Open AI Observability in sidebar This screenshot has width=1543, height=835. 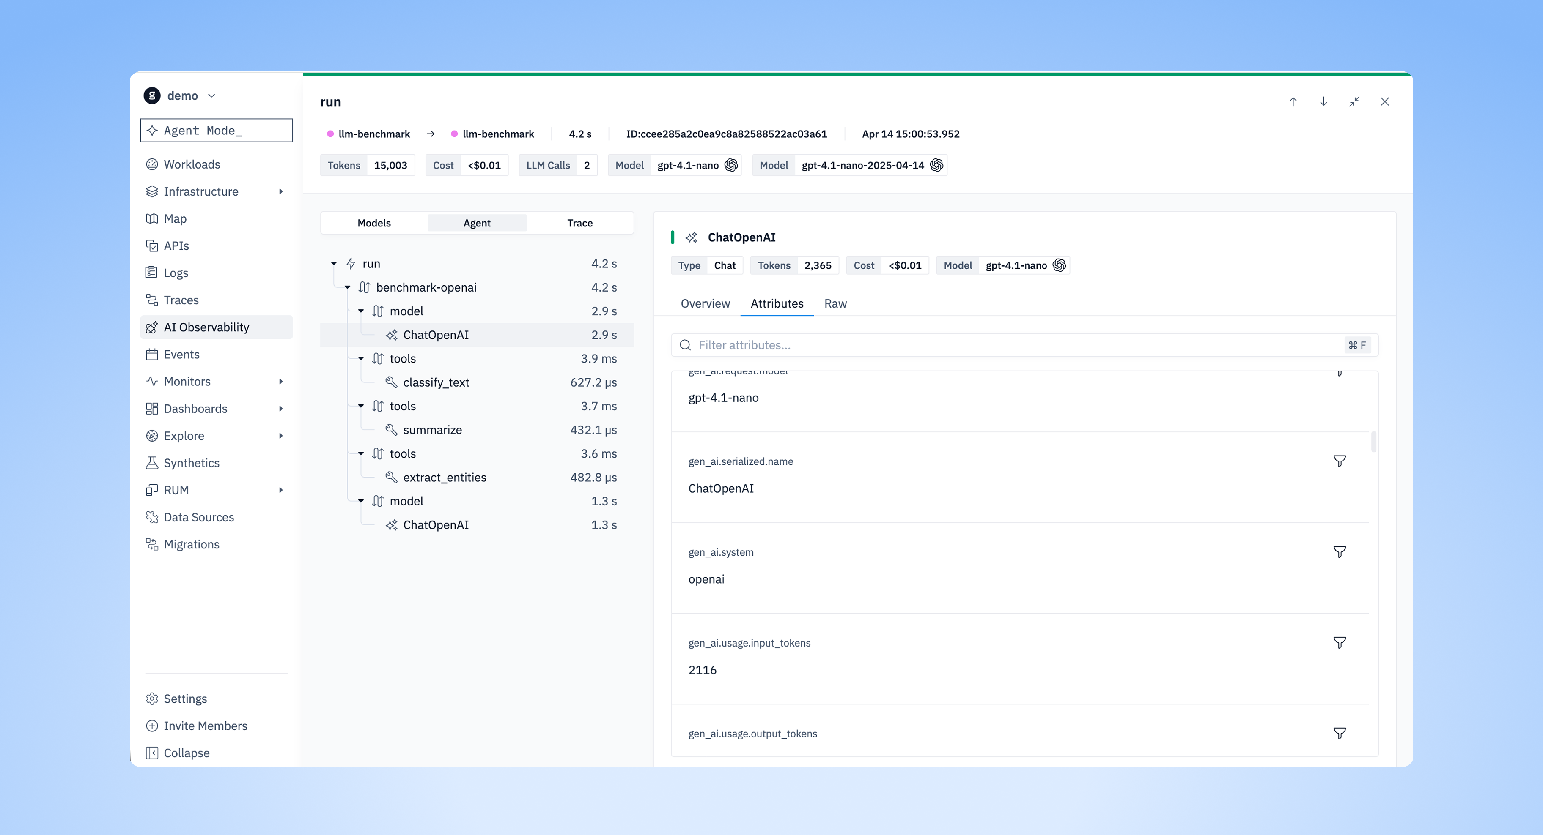click(x=206, y=327)
